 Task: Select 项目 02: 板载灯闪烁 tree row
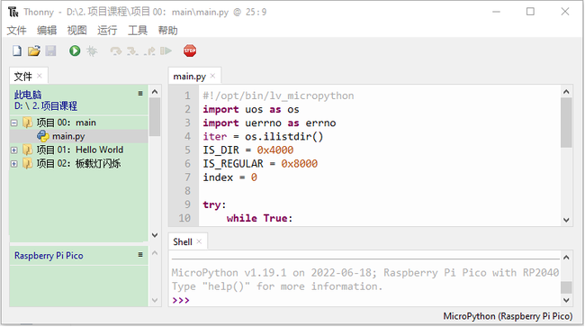click(x=79, y=164)
